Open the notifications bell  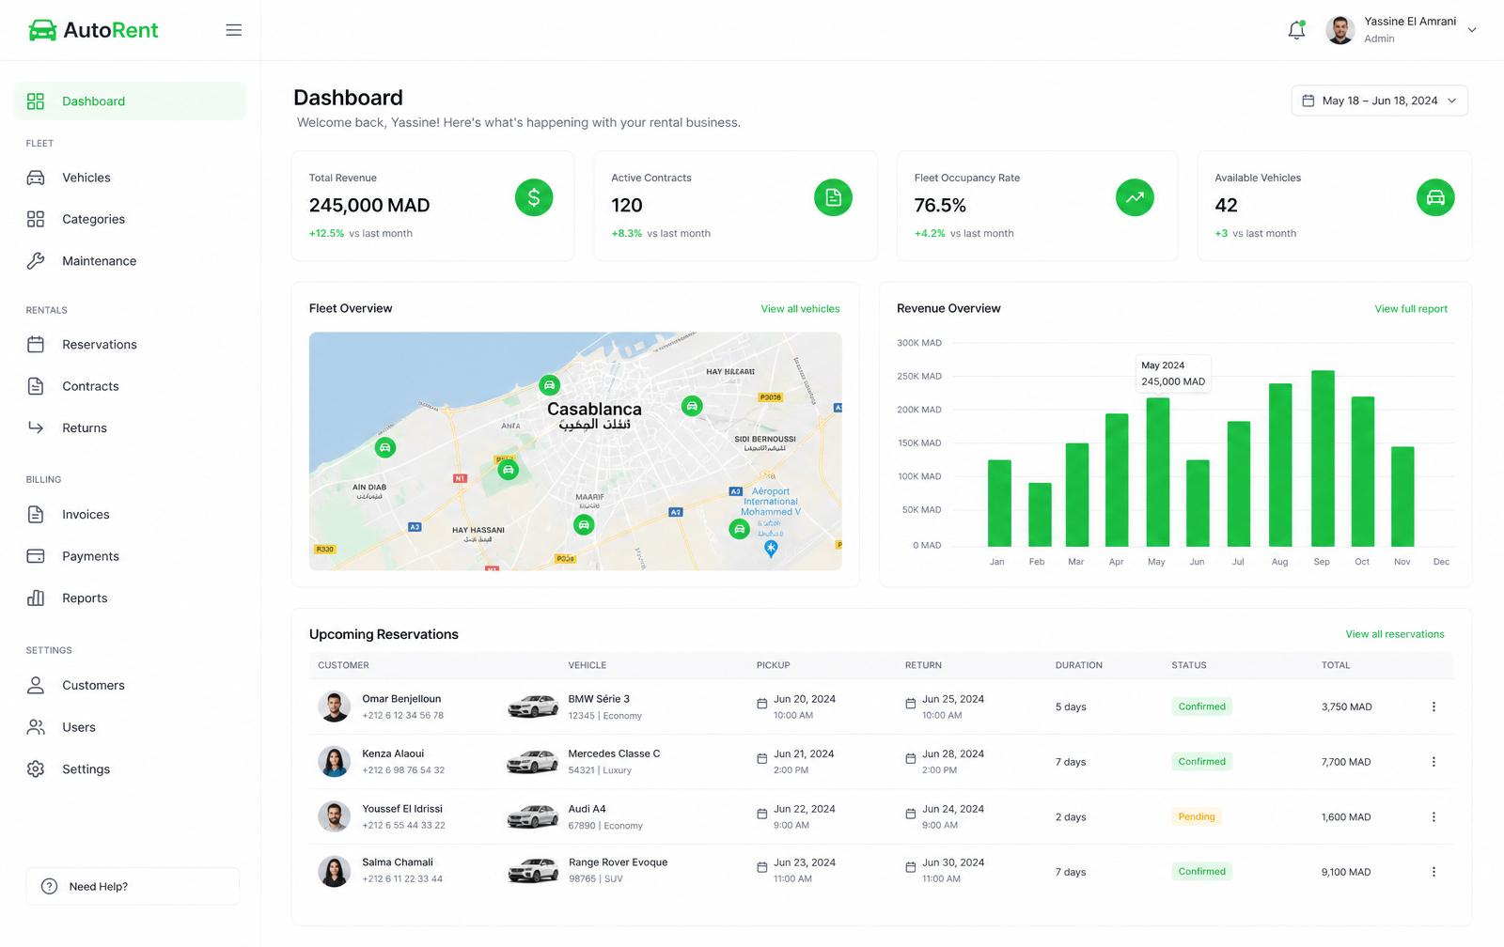[x=1296, y=30]
